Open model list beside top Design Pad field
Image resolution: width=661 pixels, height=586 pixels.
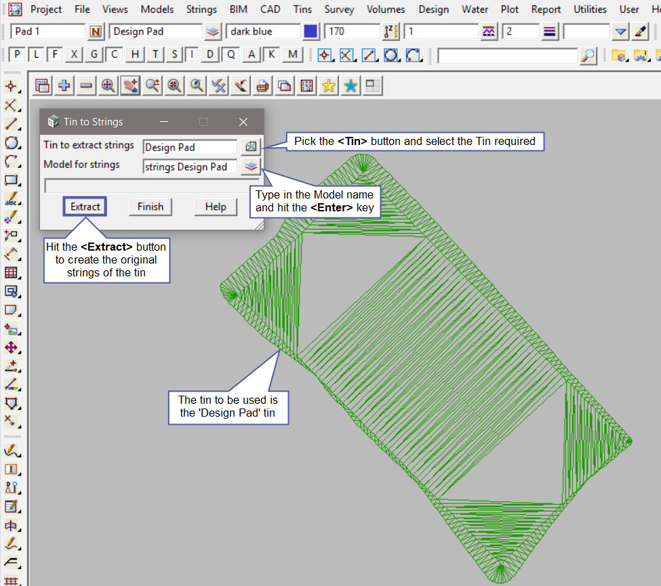point(213,32)
